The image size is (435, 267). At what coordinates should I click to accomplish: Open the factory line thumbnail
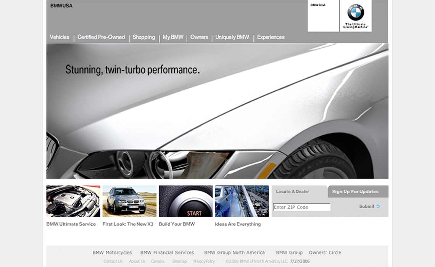[x=242, y=201]
